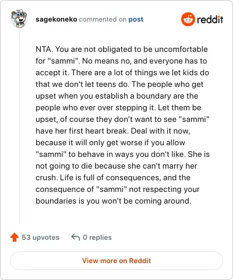
Task: Click the first quoted "sammi" in comment
Action: point(65,61)
